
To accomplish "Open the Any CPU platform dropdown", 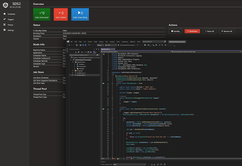I will (x=111, y=45).
